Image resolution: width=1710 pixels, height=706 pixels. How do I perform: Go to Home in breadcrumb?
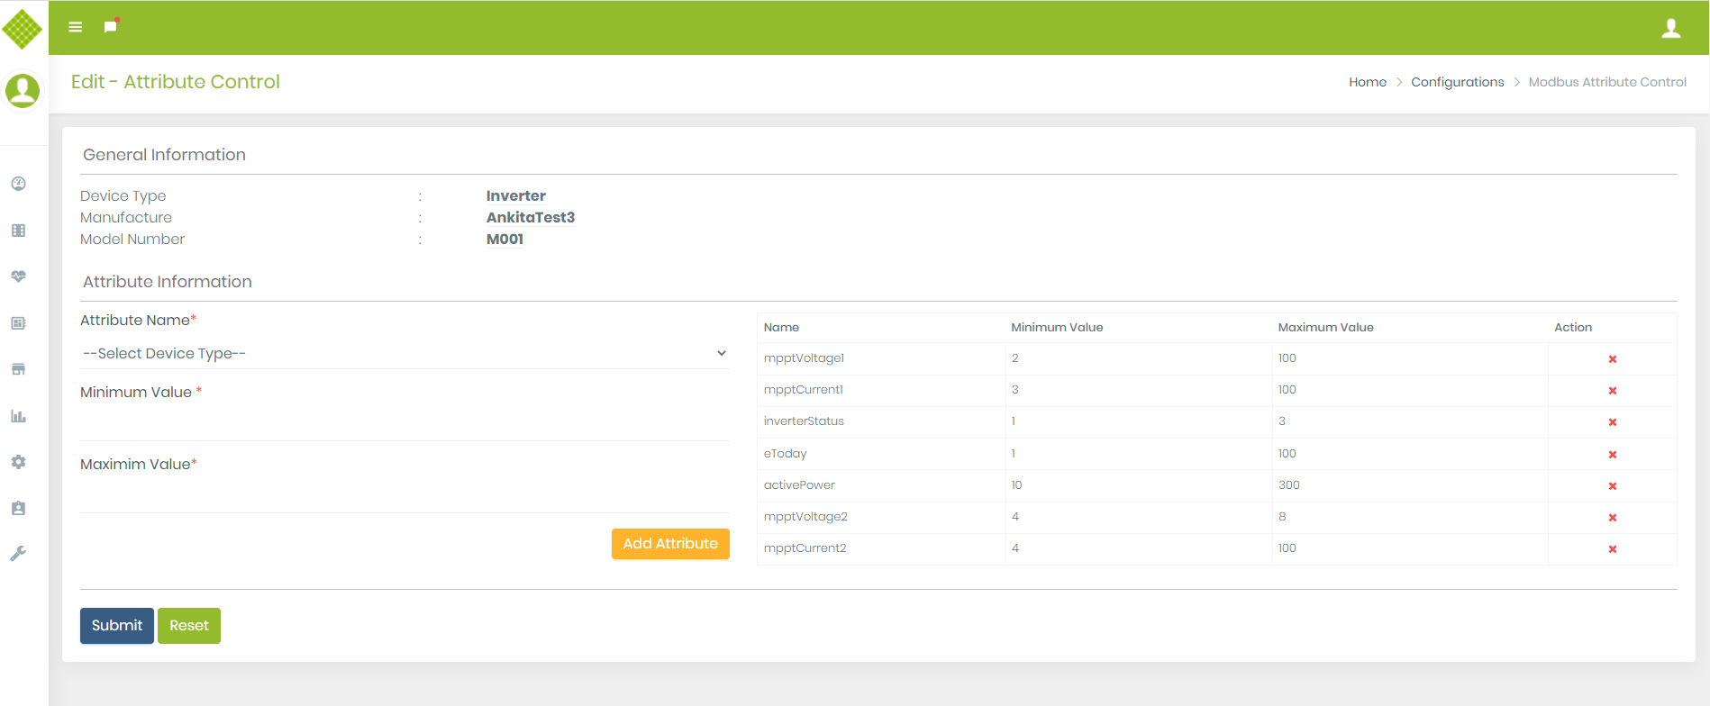pyautogui.click(x=1367, y=82)
